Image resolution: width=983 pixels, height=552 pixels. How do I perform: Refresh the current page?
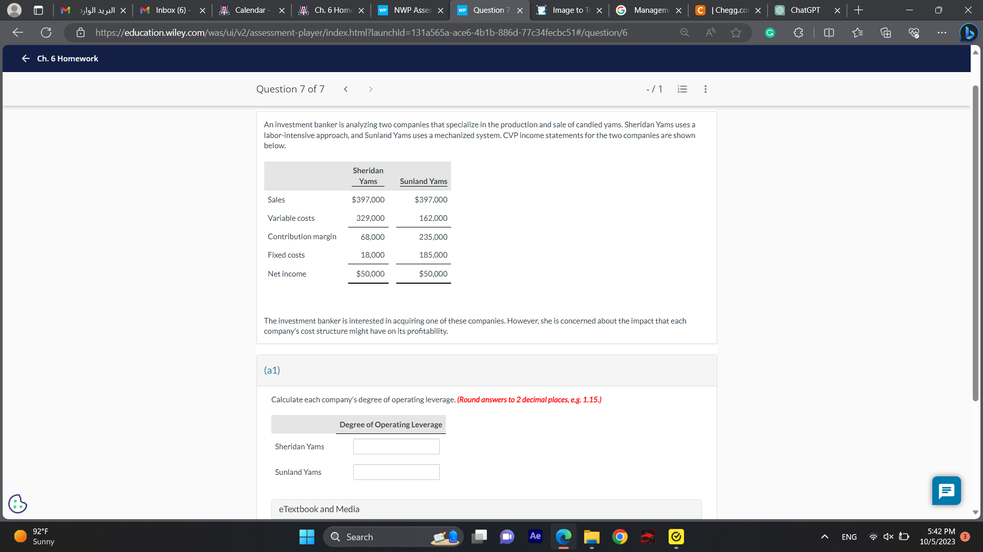46,33
